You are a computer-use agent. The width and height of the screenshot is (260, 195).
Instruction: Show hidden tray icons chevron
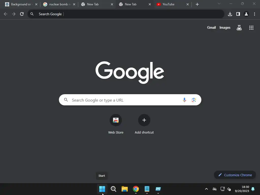tap(206, 189)
